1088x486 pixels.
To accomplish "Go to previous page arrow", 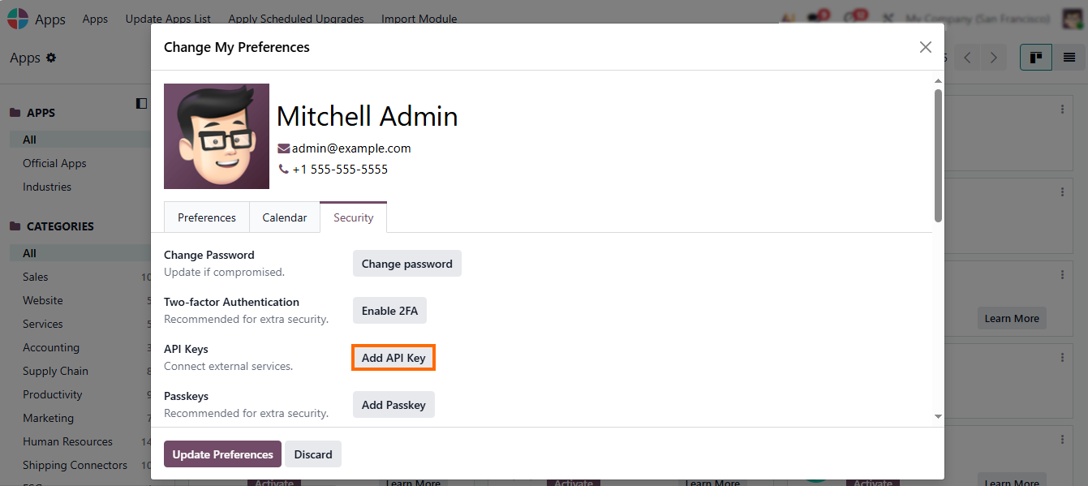I will tap(967, 58).
